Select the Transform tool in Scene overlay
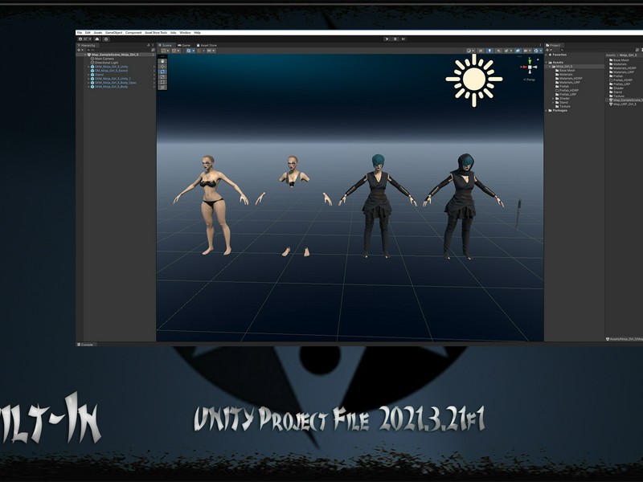643x482 pixels. [x=162, y=88]
